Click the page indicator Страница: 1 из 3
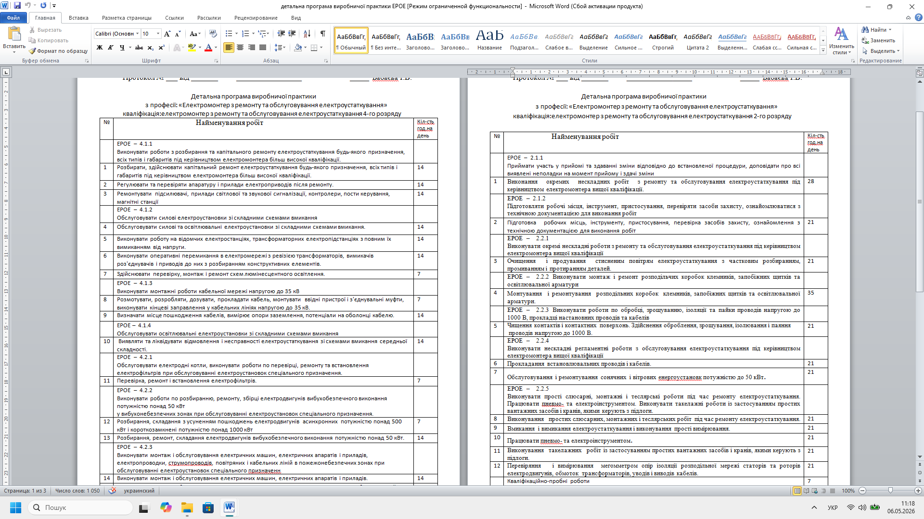This screenshot has height=519, width=924. click(25, 491)
